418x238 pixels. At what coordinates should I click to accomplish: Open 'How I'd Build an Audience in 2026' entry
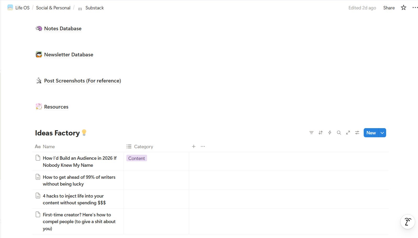pyautogui.click(x=80, y=162)
